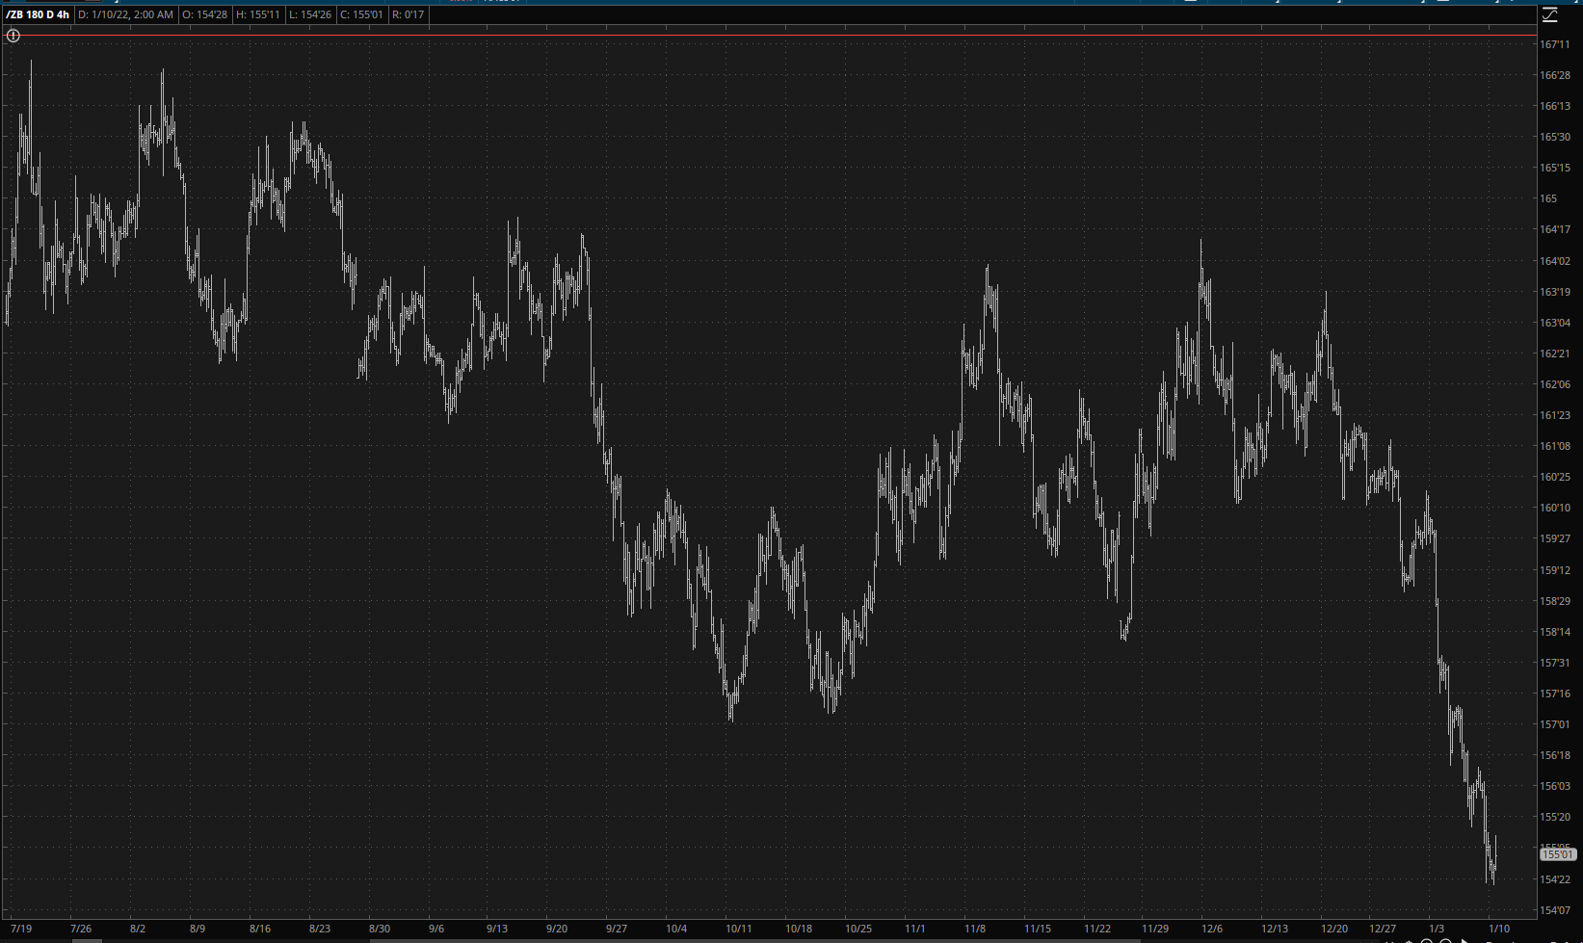Select the /ZB 180 D 4h symbol label

[x=38, y=14]
